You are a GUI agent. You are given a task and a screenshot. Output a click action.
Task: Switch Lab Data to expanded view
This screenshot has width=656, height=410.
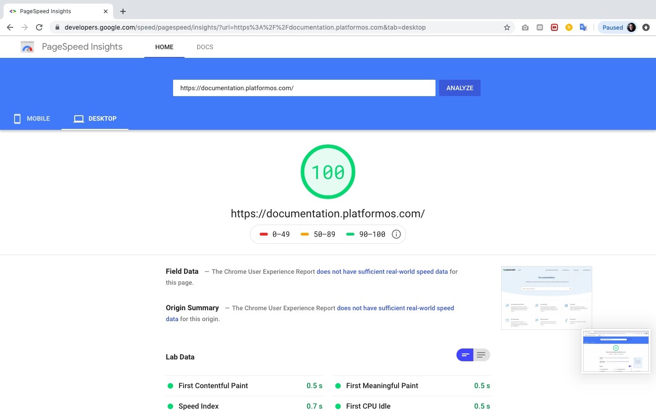(481, 355)
